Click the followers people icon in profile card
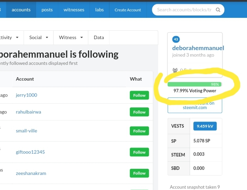247x190 pixels. coord(175,70)
